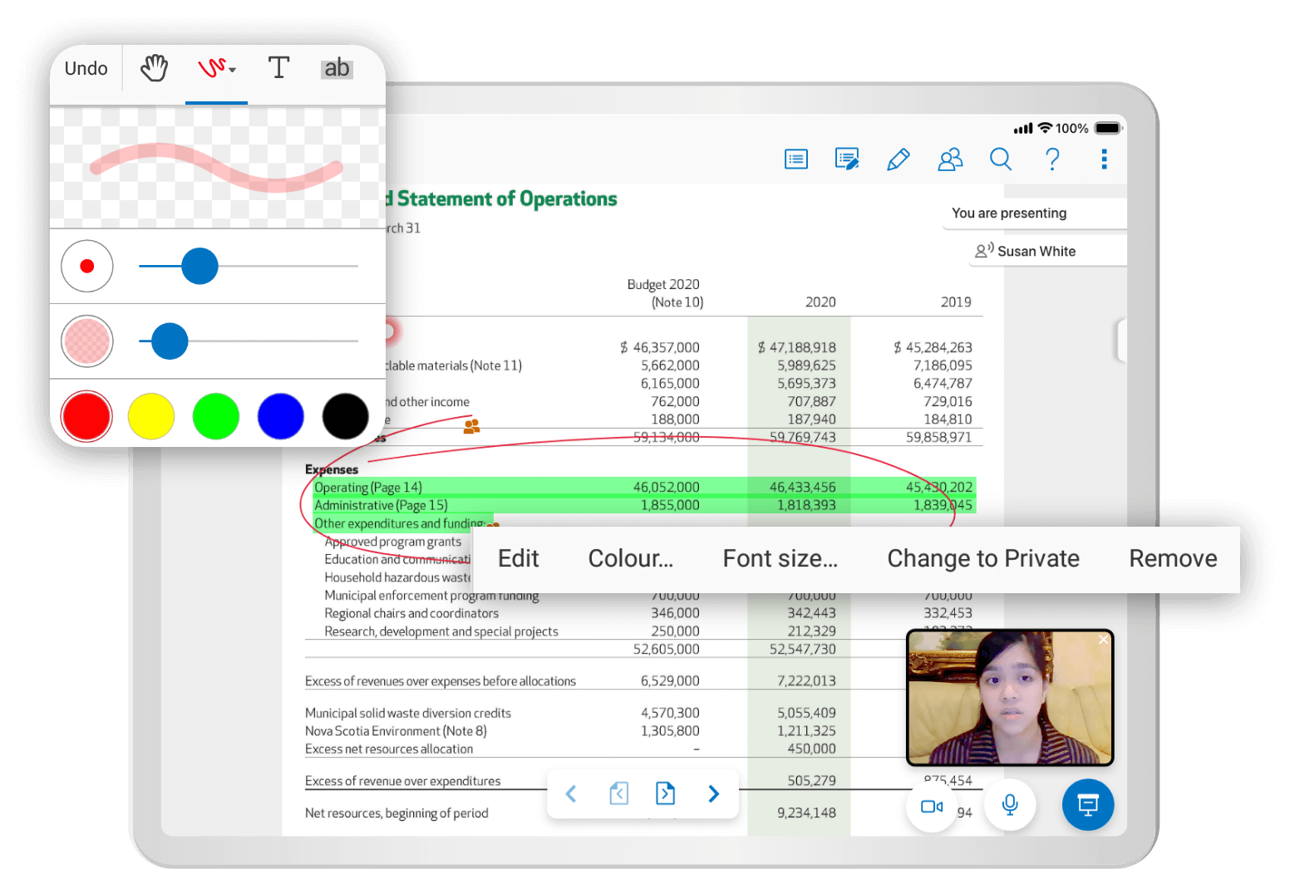Turn off the camera
This screenshot has width=1290, height=869.
[x=931, y=804]
